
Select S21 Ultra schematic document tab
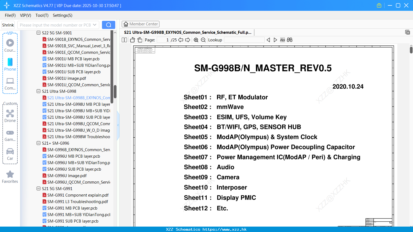(188, 32)
